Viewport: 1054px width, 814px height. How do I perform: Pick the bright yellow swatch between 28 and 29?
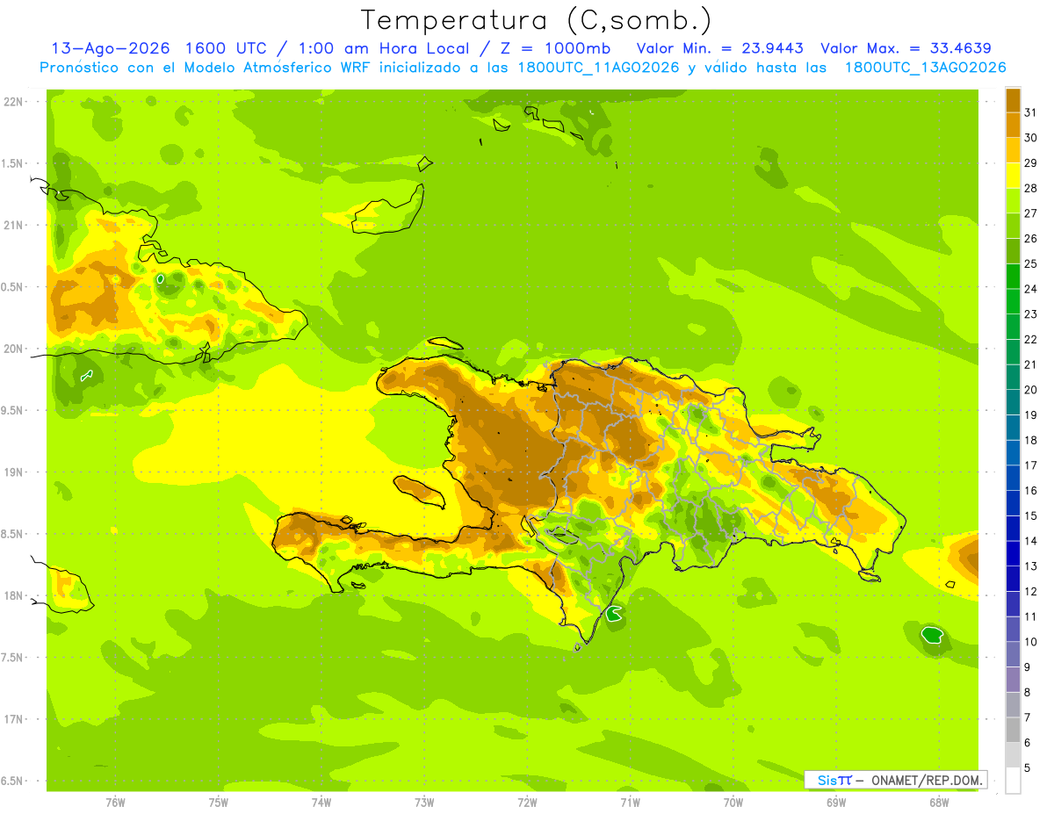(x=1013, y=176)
